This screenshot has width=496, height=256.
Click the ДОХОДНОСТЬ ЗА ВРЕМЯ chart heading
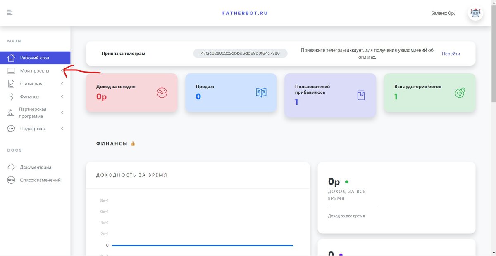(x=131, y=175)
